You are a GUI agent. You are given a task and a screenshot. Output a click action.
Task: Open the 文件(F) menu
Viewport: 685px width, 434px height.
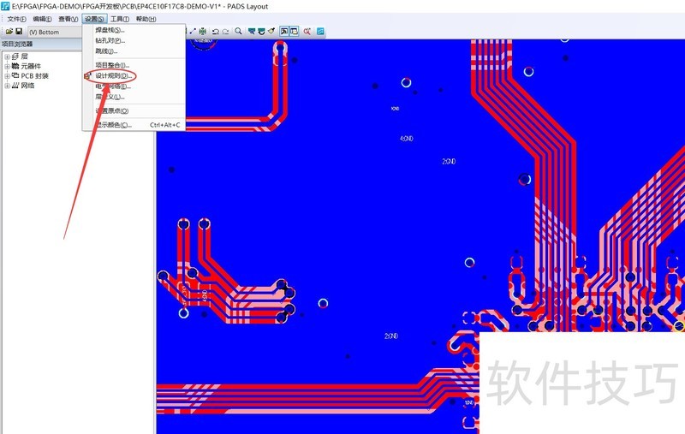coord(16,19)
